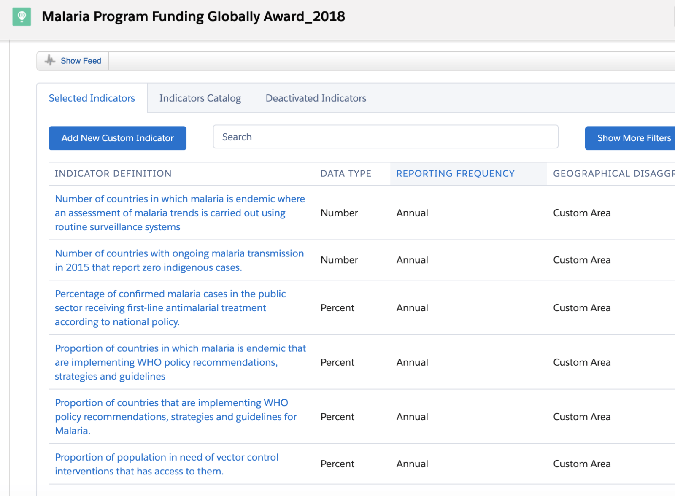This screenshot has width=675, height=496.
Task: Focus the Search input field
Action: (x=386, y=137)
